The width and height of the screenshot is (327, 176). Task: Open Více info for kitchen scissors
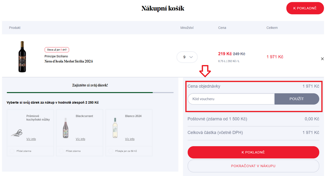[x=31, y=139]
